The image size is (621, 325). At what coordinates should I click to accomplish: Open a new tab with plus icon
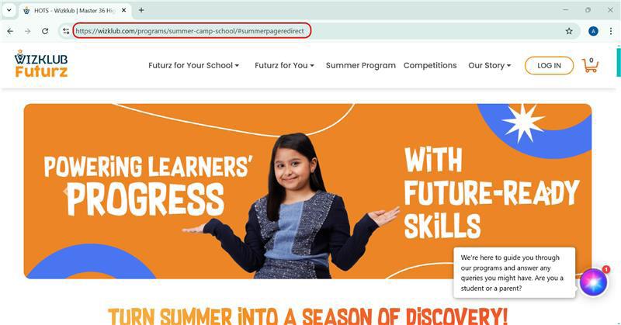[141, 10]
